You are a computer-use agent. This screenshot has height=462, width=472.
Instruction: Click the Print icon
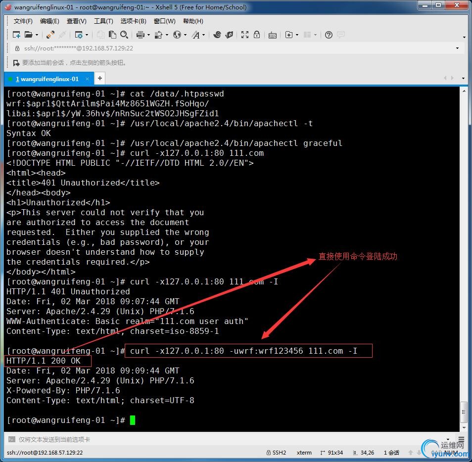[x=141, y=35]
